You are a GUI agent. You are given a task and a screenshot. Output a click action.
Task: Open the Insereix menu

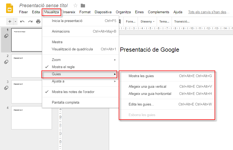pos(69,12)
